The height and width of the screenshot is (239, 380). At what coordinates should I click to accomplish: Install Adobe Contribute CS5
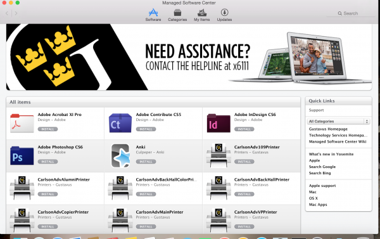(146, 129)
